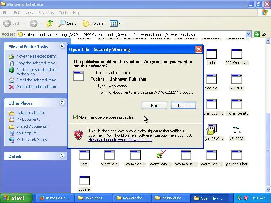The image size is (271, 203).
Task: Expand the address bar dropdown
Action: tap(248, 34)
